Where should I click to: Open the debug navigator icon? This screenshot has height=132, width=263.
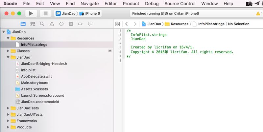coord(71,24)
